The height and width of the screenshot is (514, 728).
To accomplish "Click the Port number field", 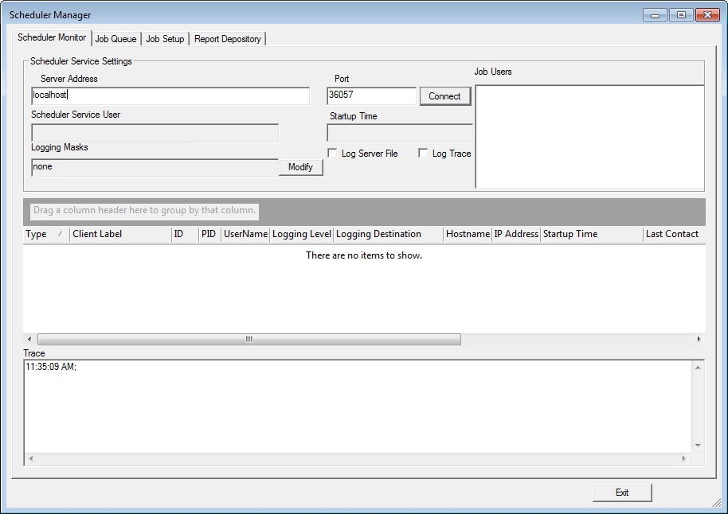I will pyautogui.click(x=370, y=95).
